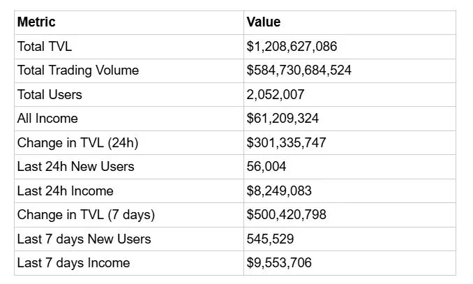Click the $301,335,747 value cell
The height and width of the screenshot is (284, 473).
click(286, 143)
